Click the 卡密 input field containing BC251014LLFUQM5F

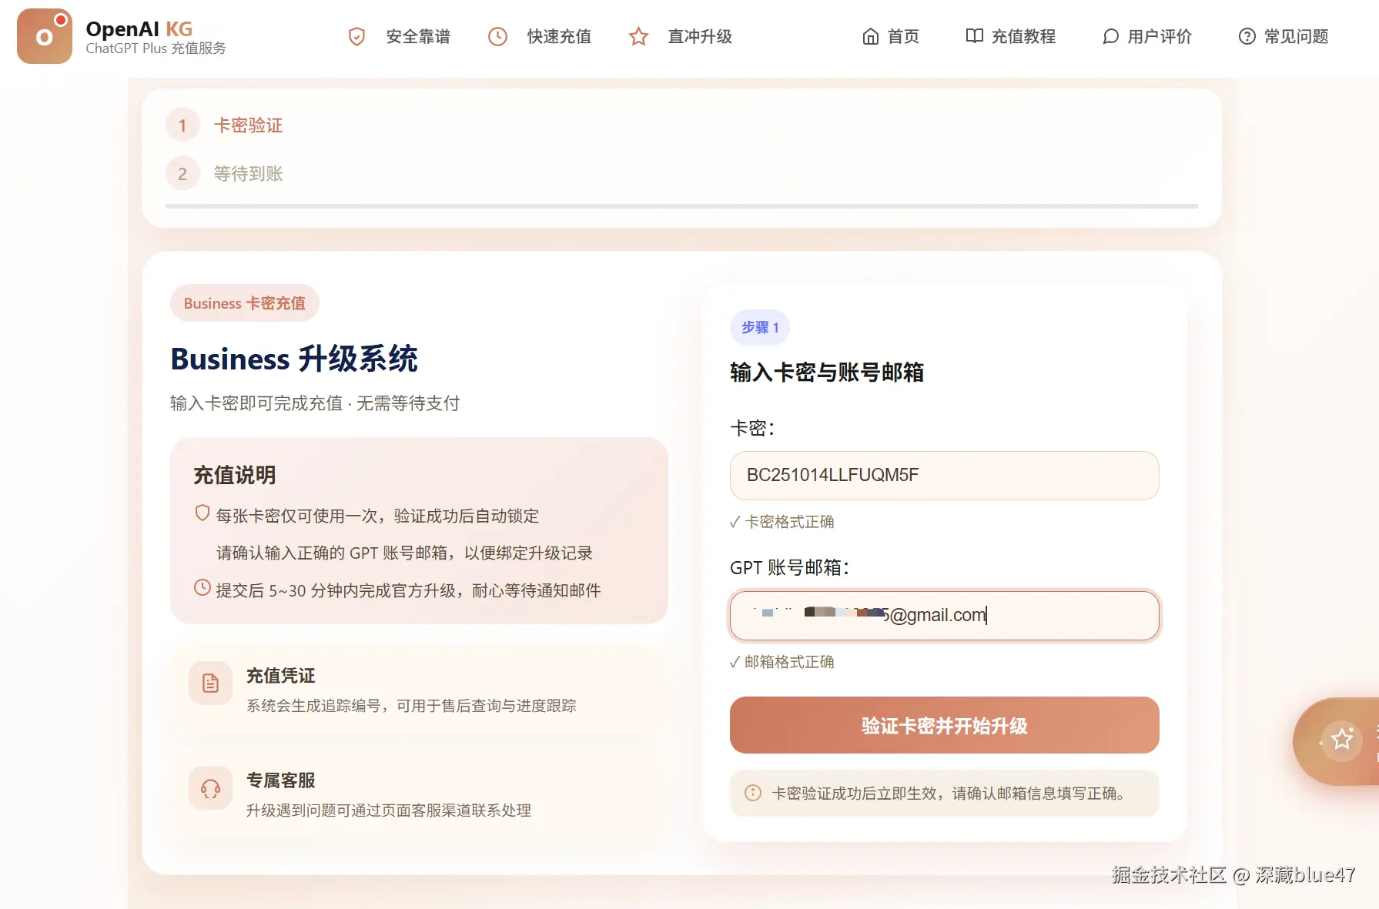click(944, 475)
